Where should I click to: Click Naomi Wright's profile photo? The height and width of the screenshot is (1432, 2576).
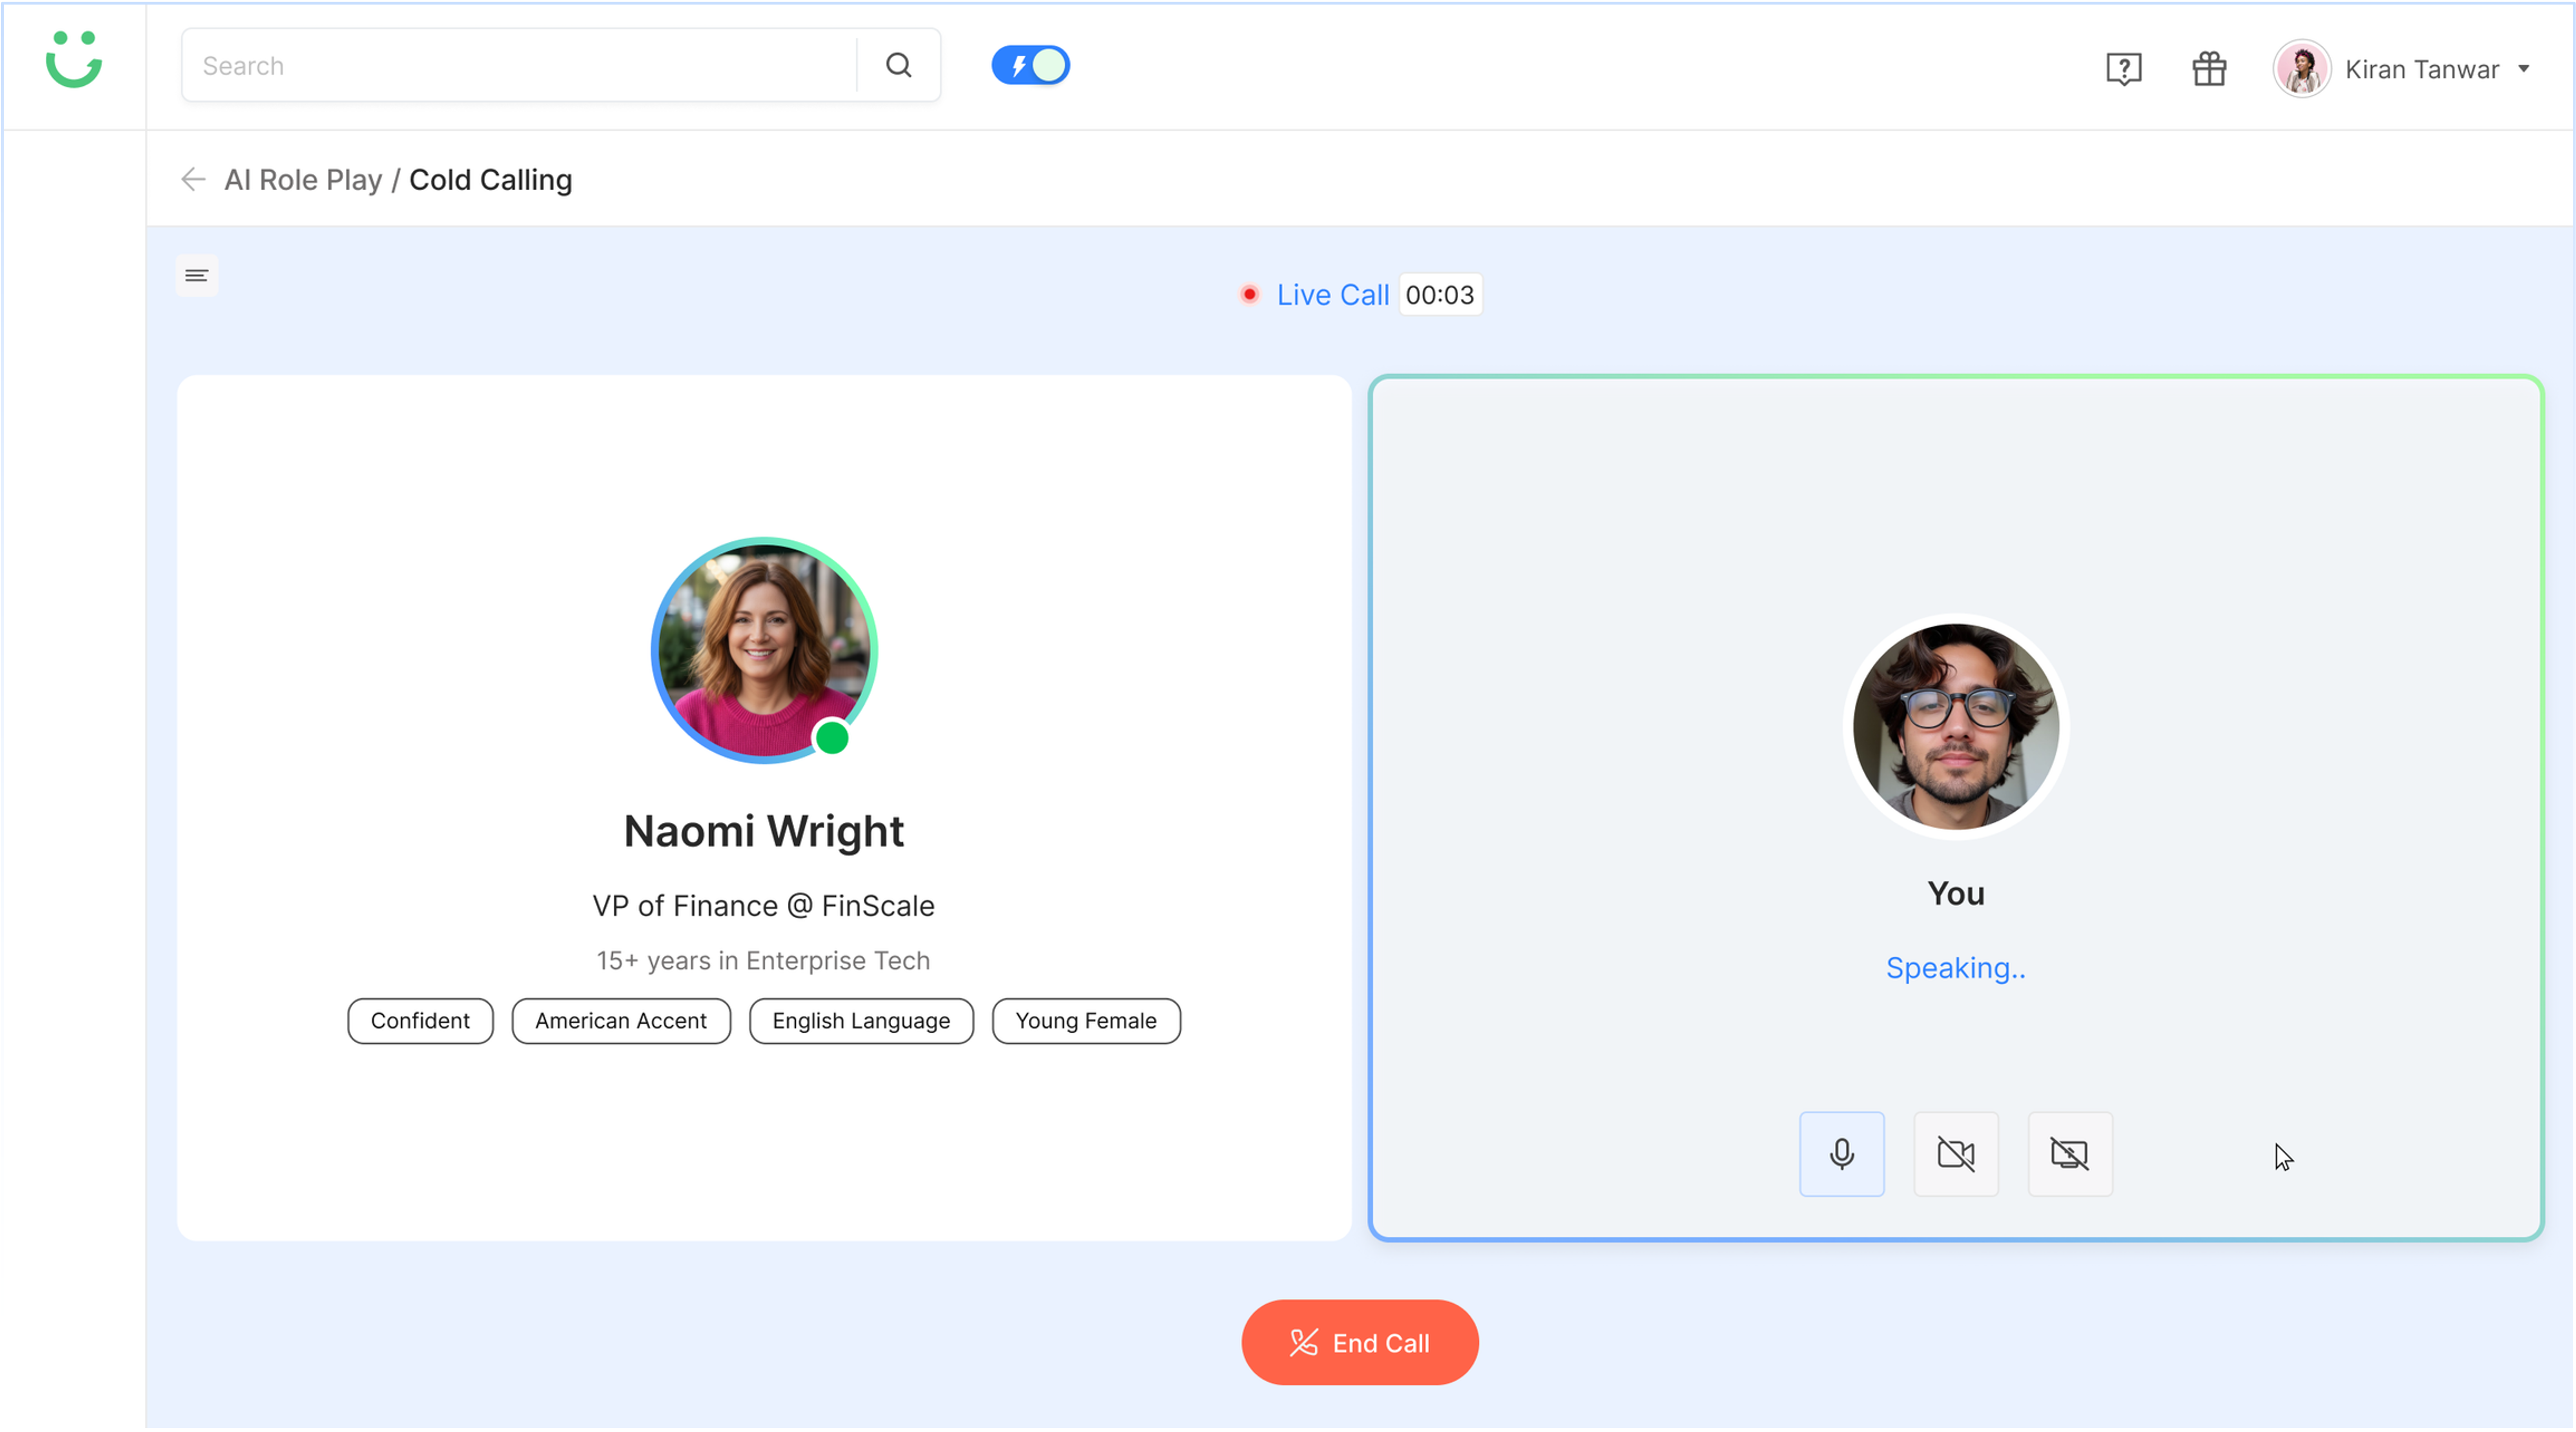click(764, 650)
